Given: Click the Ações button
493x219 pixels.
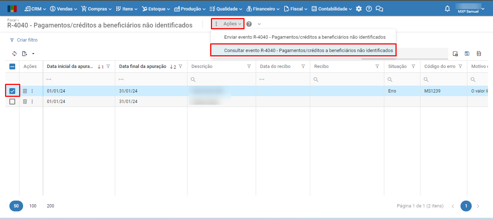Looking at the screenshot, I should click(228, 24).
